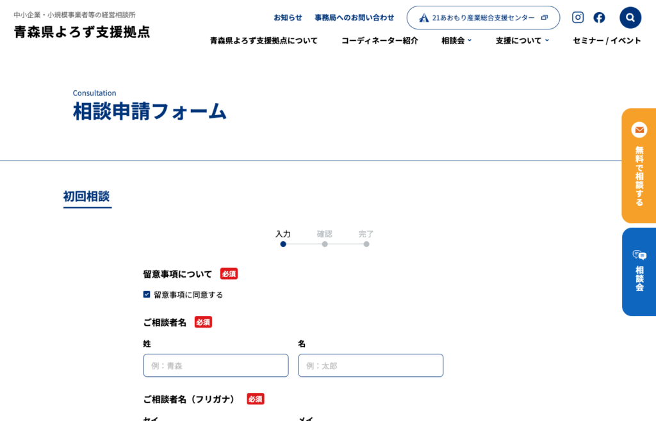Click the 名 given name input field

point(370,365)
